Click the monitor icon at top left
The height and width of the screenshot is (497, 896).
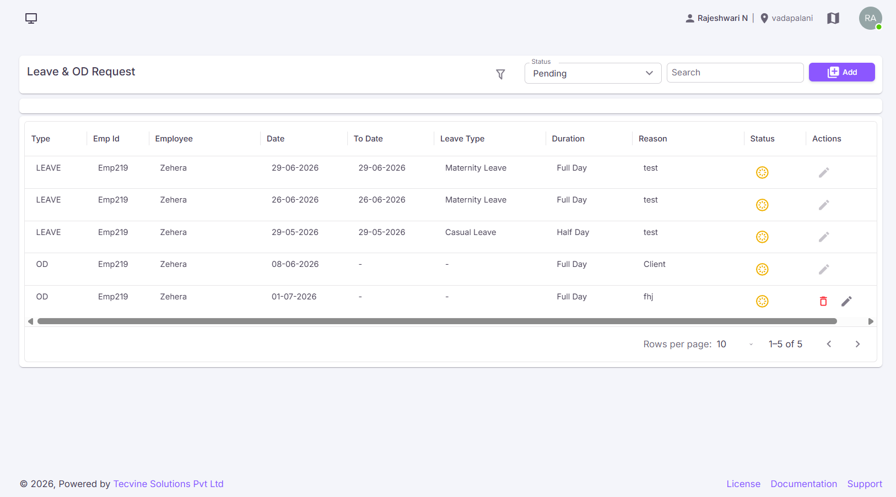[31, 18]
